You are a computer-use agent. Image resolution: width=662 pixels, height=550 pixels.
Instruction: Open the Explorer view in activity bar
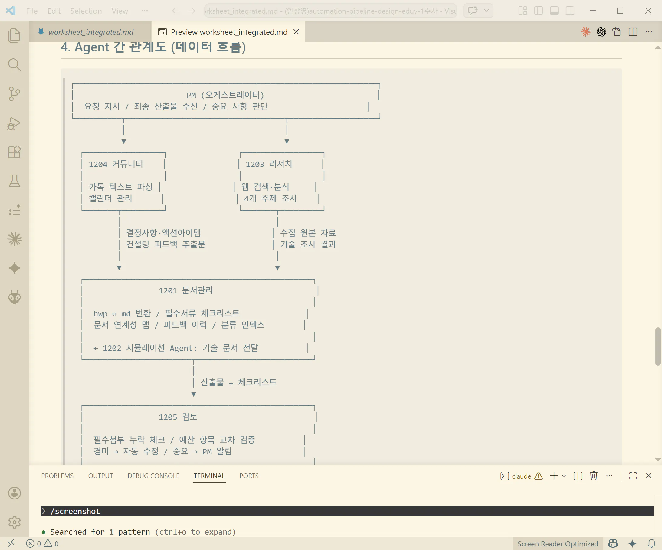coord(14,35)
